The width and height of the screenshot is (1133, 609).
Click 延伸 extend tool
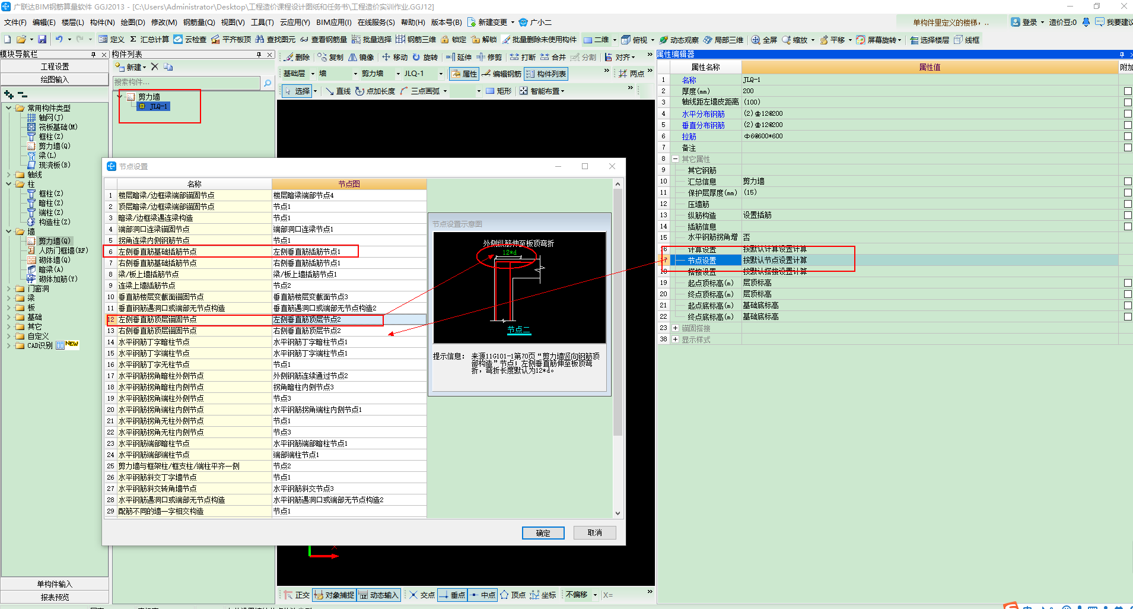pos(459,57)
